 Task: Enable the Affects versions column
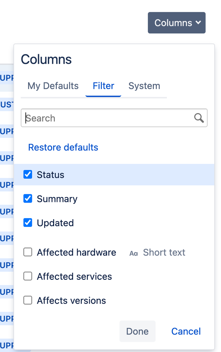28,300
